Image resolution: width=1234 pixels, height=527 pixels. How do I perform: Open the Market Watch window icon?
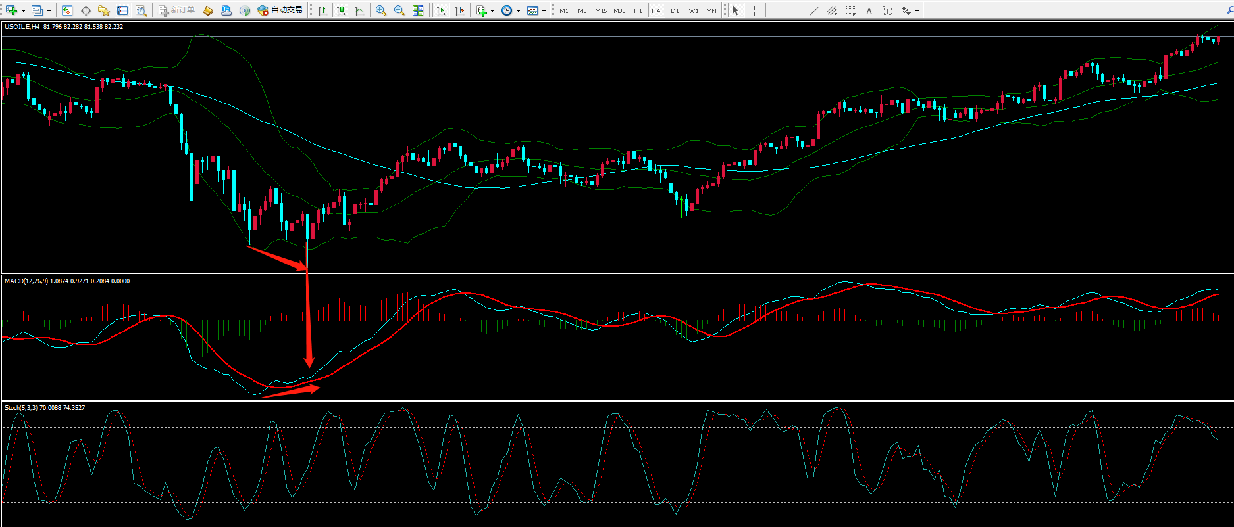67,11
